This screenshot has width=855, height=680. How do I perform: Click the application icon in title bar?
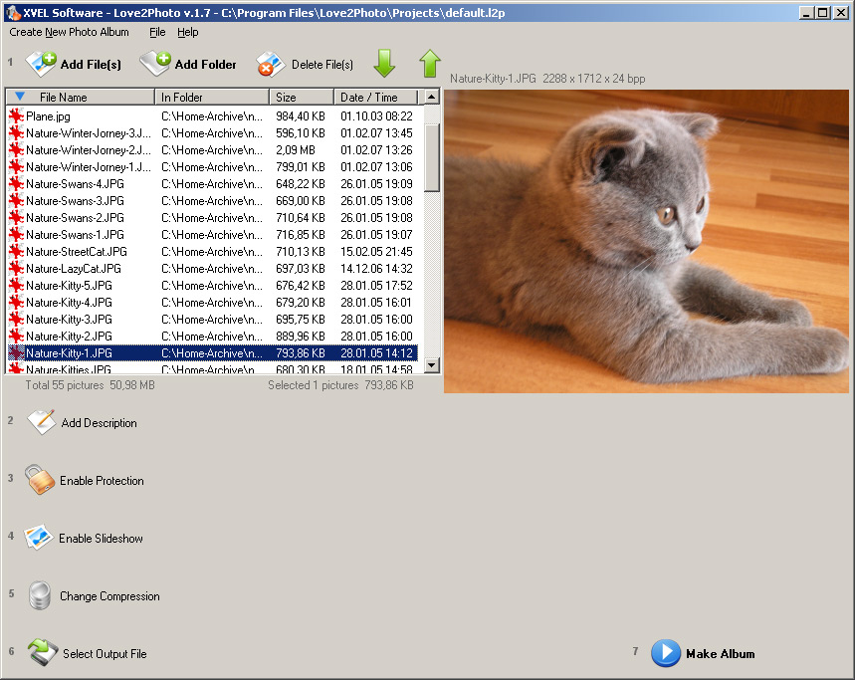coord(13,13)
